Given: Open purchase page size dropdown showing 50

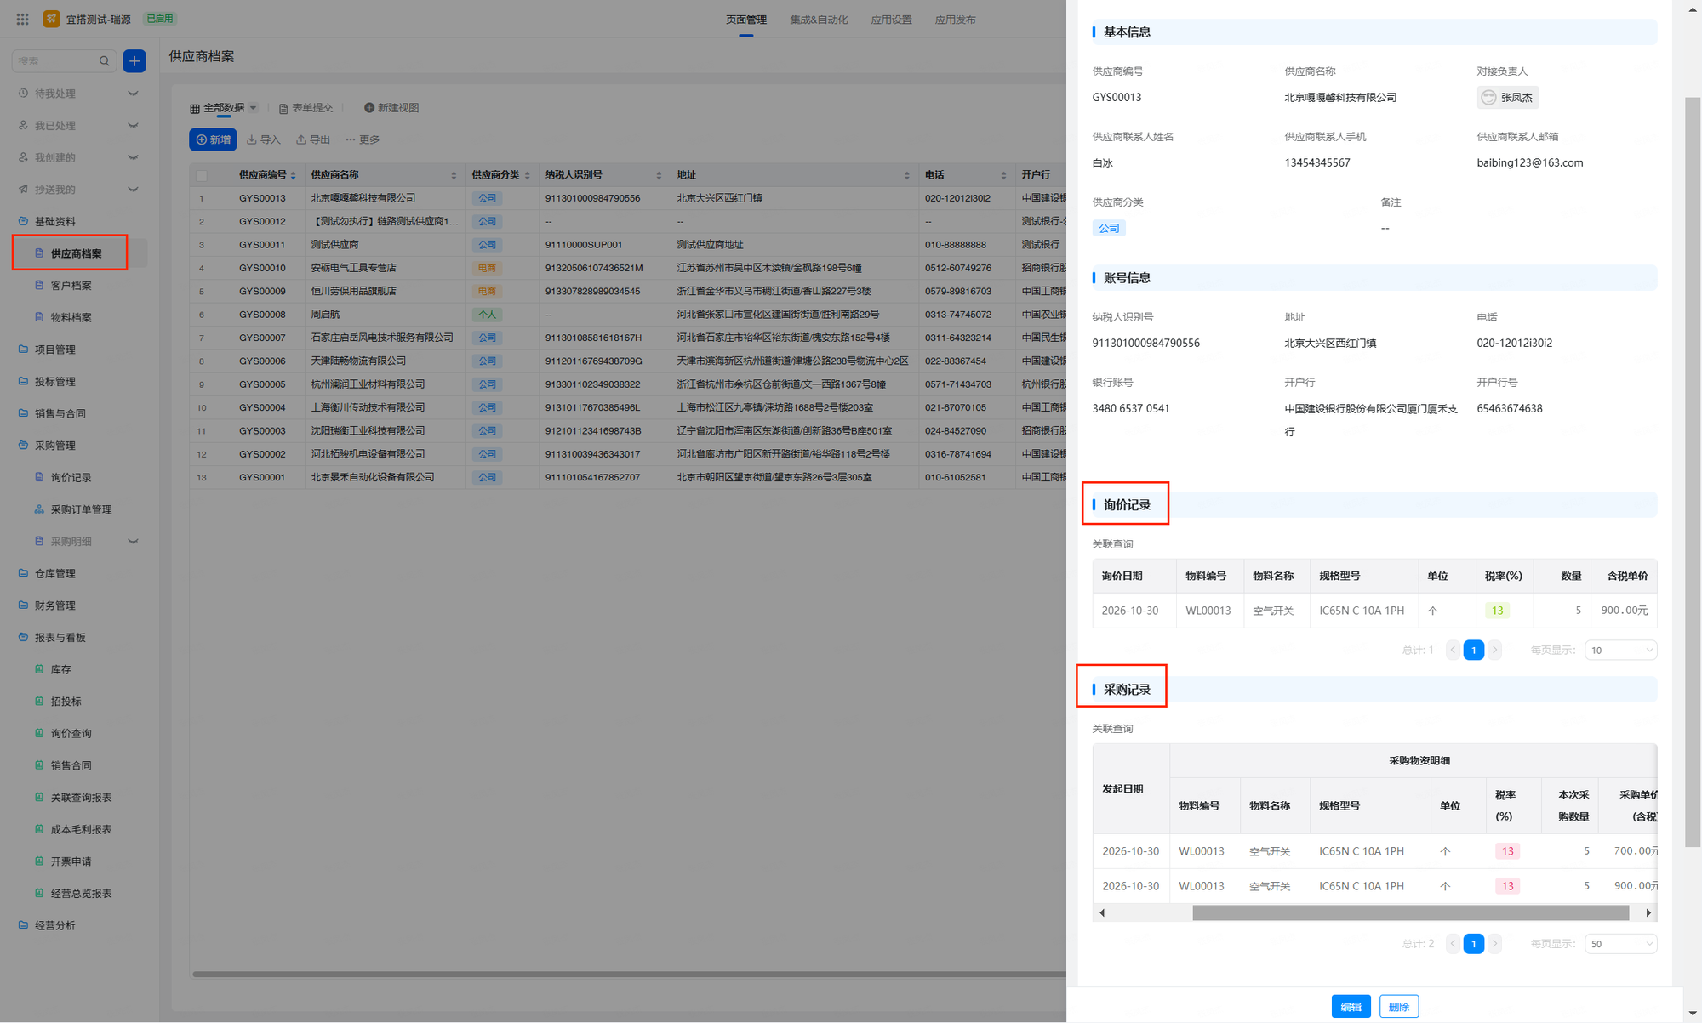Looking at the screenshot, I should pyautogui.click(x=1620, y=944).
